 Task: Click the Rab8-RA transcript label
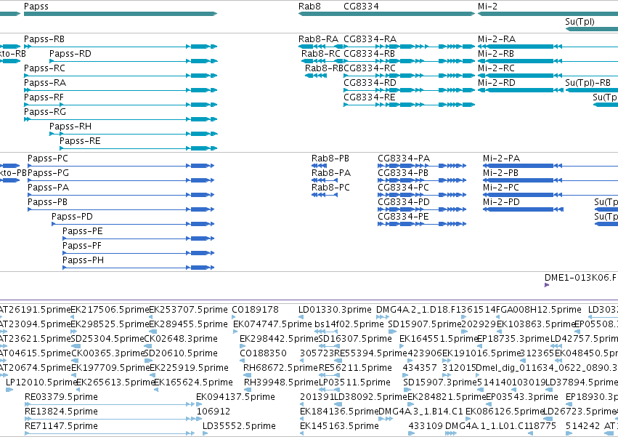point(318,39)
